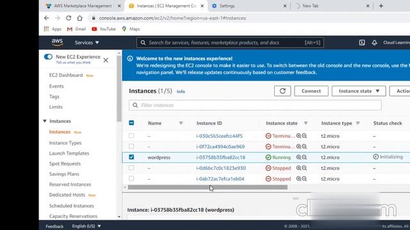Check the box for instance i-0ab72ac7efca1eb04
410x230 pixels.
click(131, 178)
